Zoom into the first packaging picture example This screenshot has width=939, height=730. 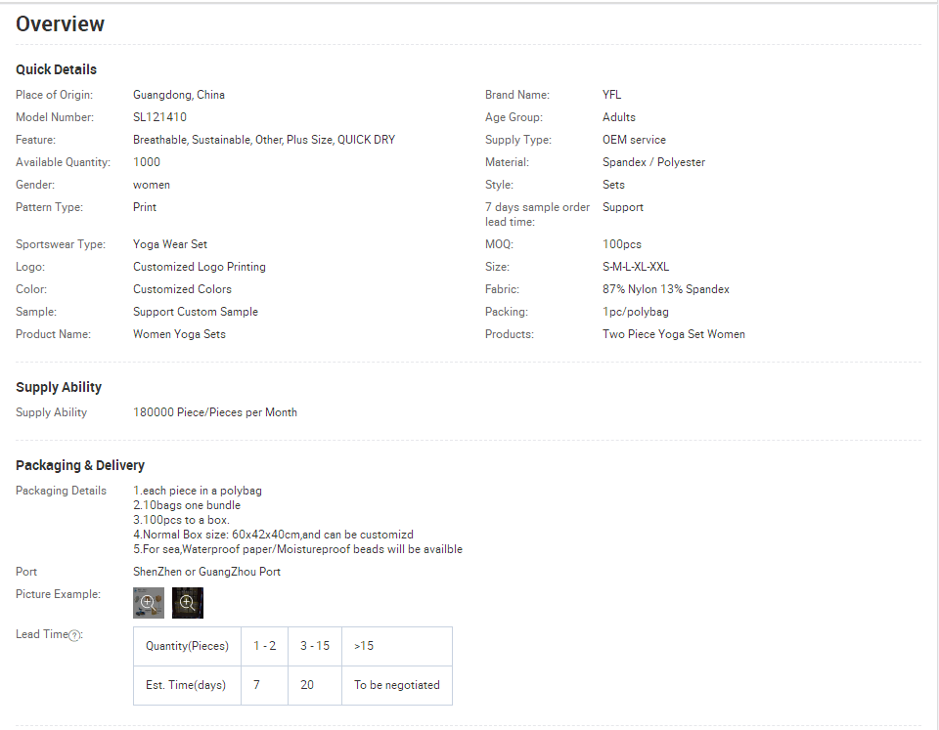tap(149, 603)
